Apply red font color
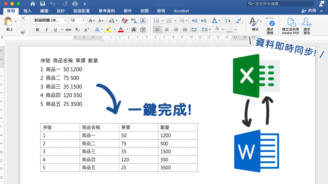The height and width of the screenshot is (184, 328). (121, 29)
